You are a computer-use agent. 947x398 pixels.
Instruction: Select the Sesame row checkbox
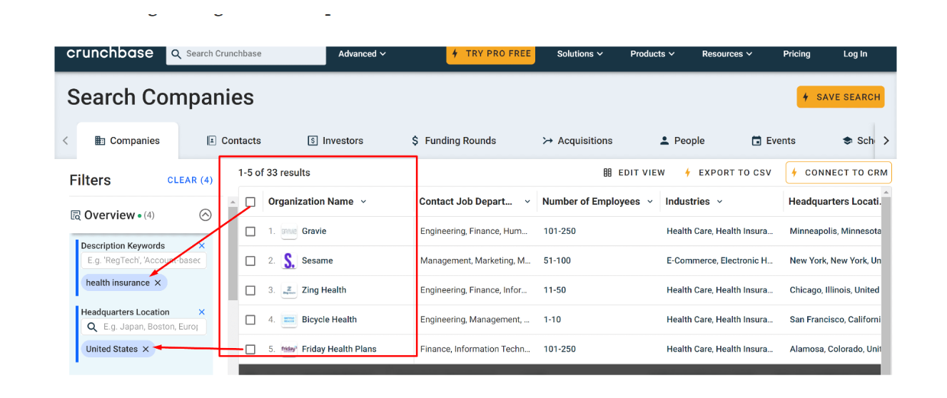(x=250, y=261)
